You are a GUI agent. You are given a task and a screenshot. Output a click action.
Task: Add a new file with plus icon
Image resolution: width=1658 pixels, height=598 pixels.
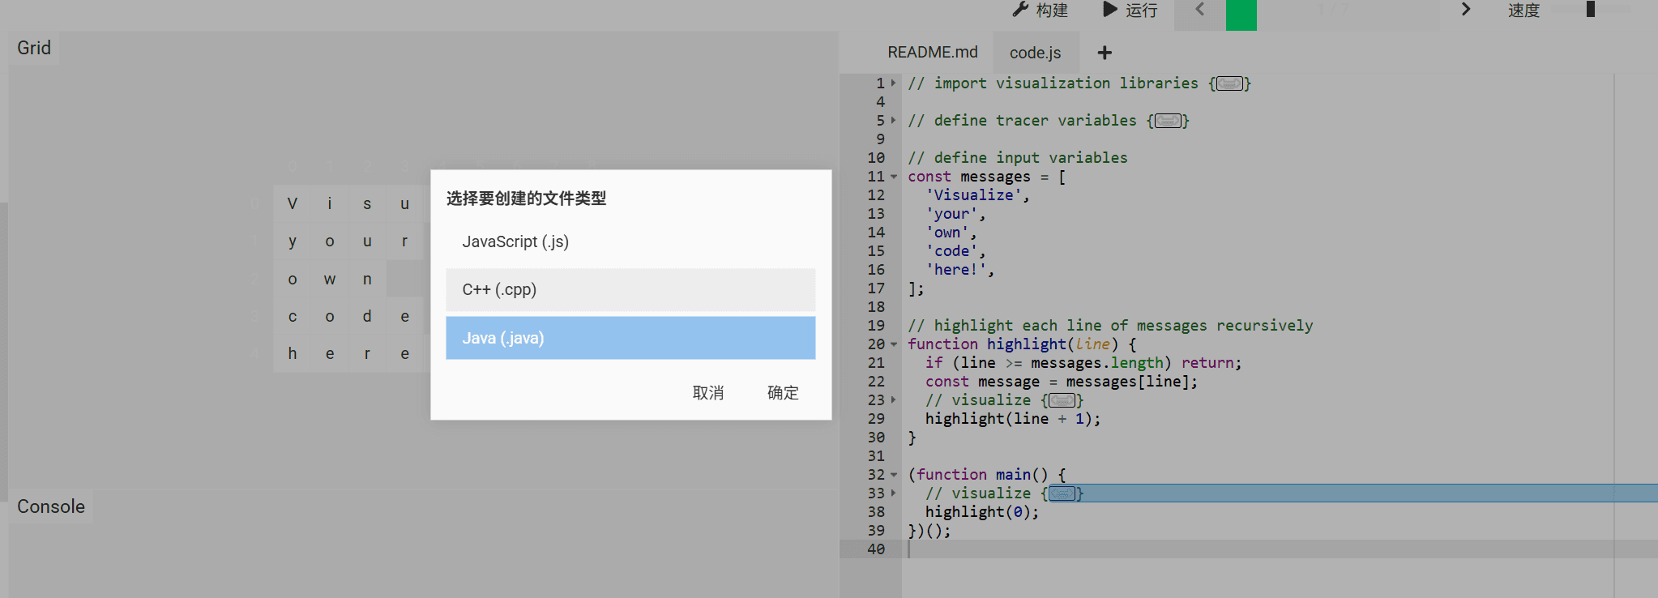1105,53
